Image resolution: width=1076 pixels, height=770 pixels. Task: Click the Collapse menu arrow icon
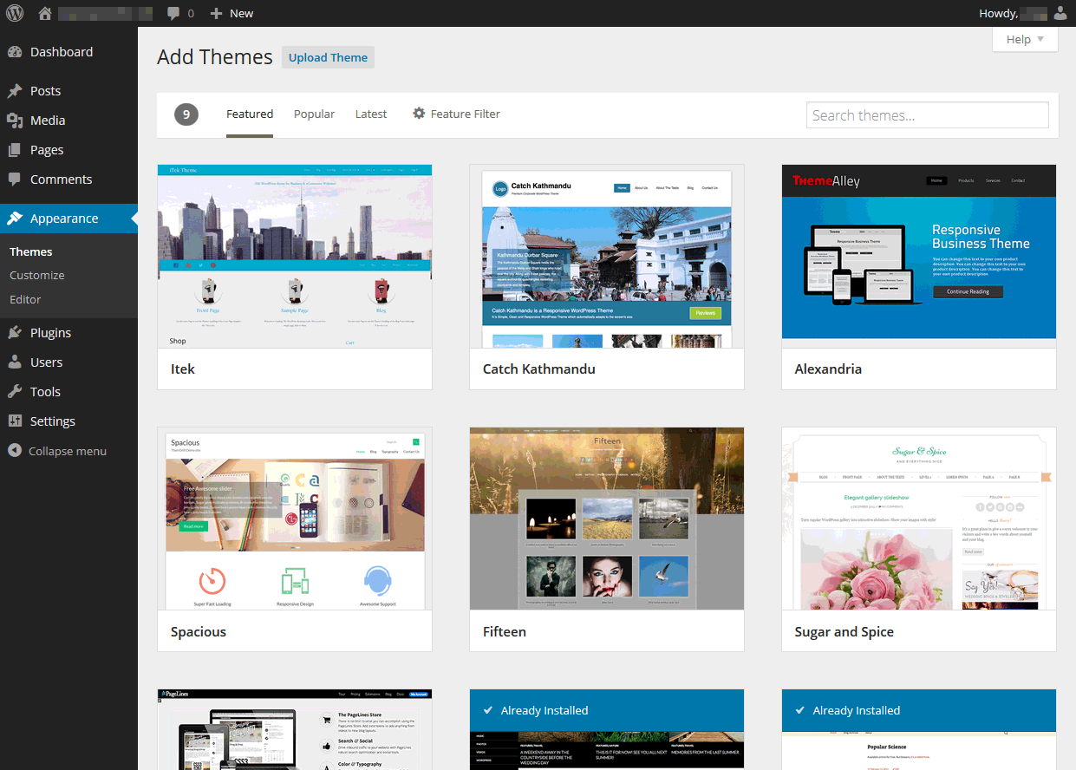14,451
